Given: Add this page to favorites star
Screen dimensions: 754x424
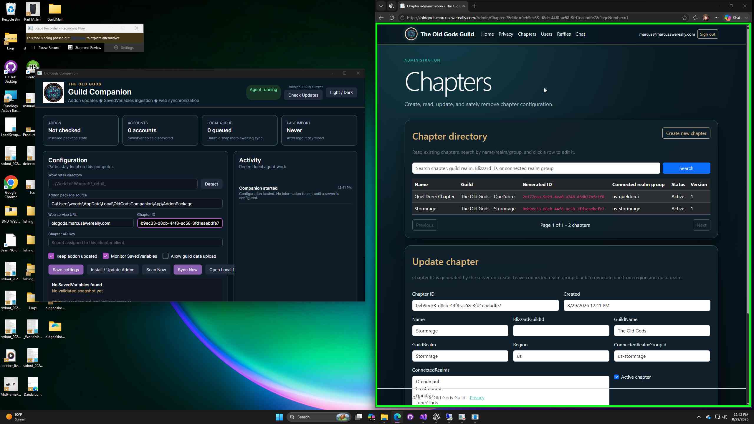Looking at the screenshot, I should tap(684, 18).
